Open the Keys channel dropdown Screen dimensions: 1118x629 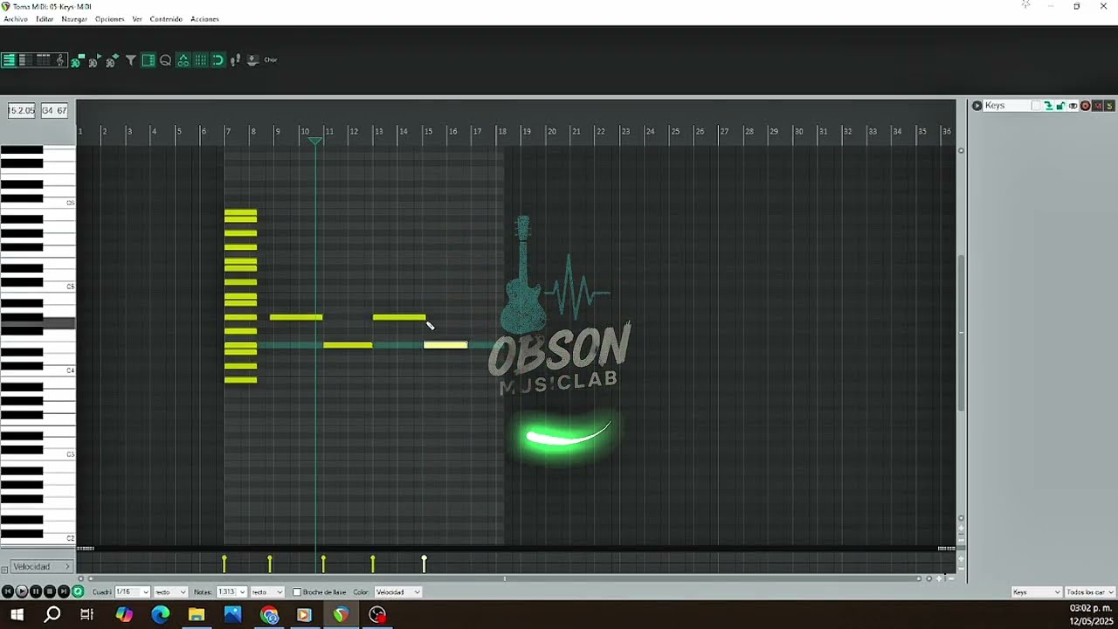coord(1036,592)
